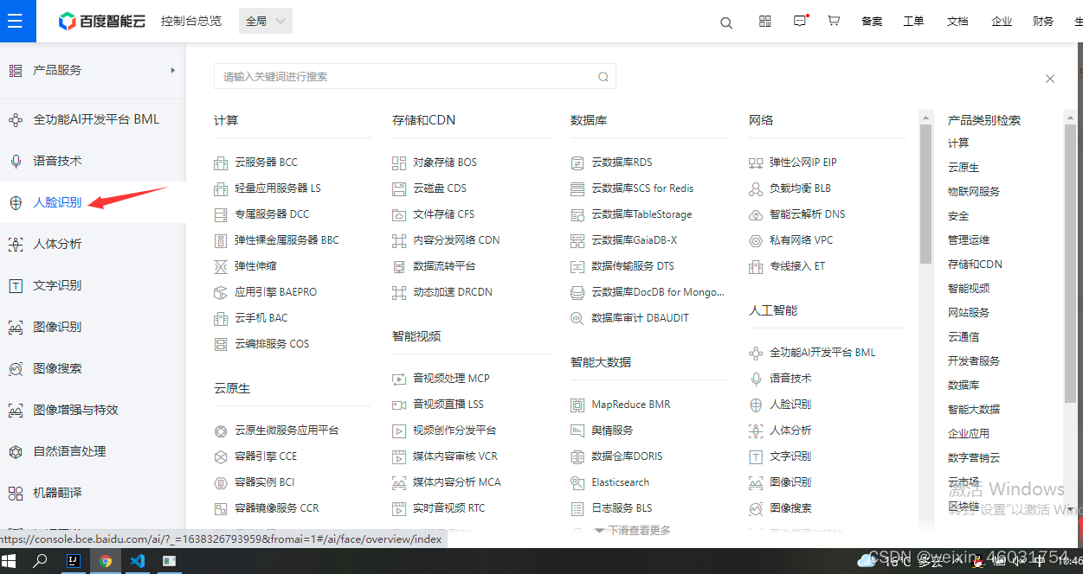Select 云通信 in 产品类别检索
This screenshot has height=574, width=1083.
pos(964,337)
